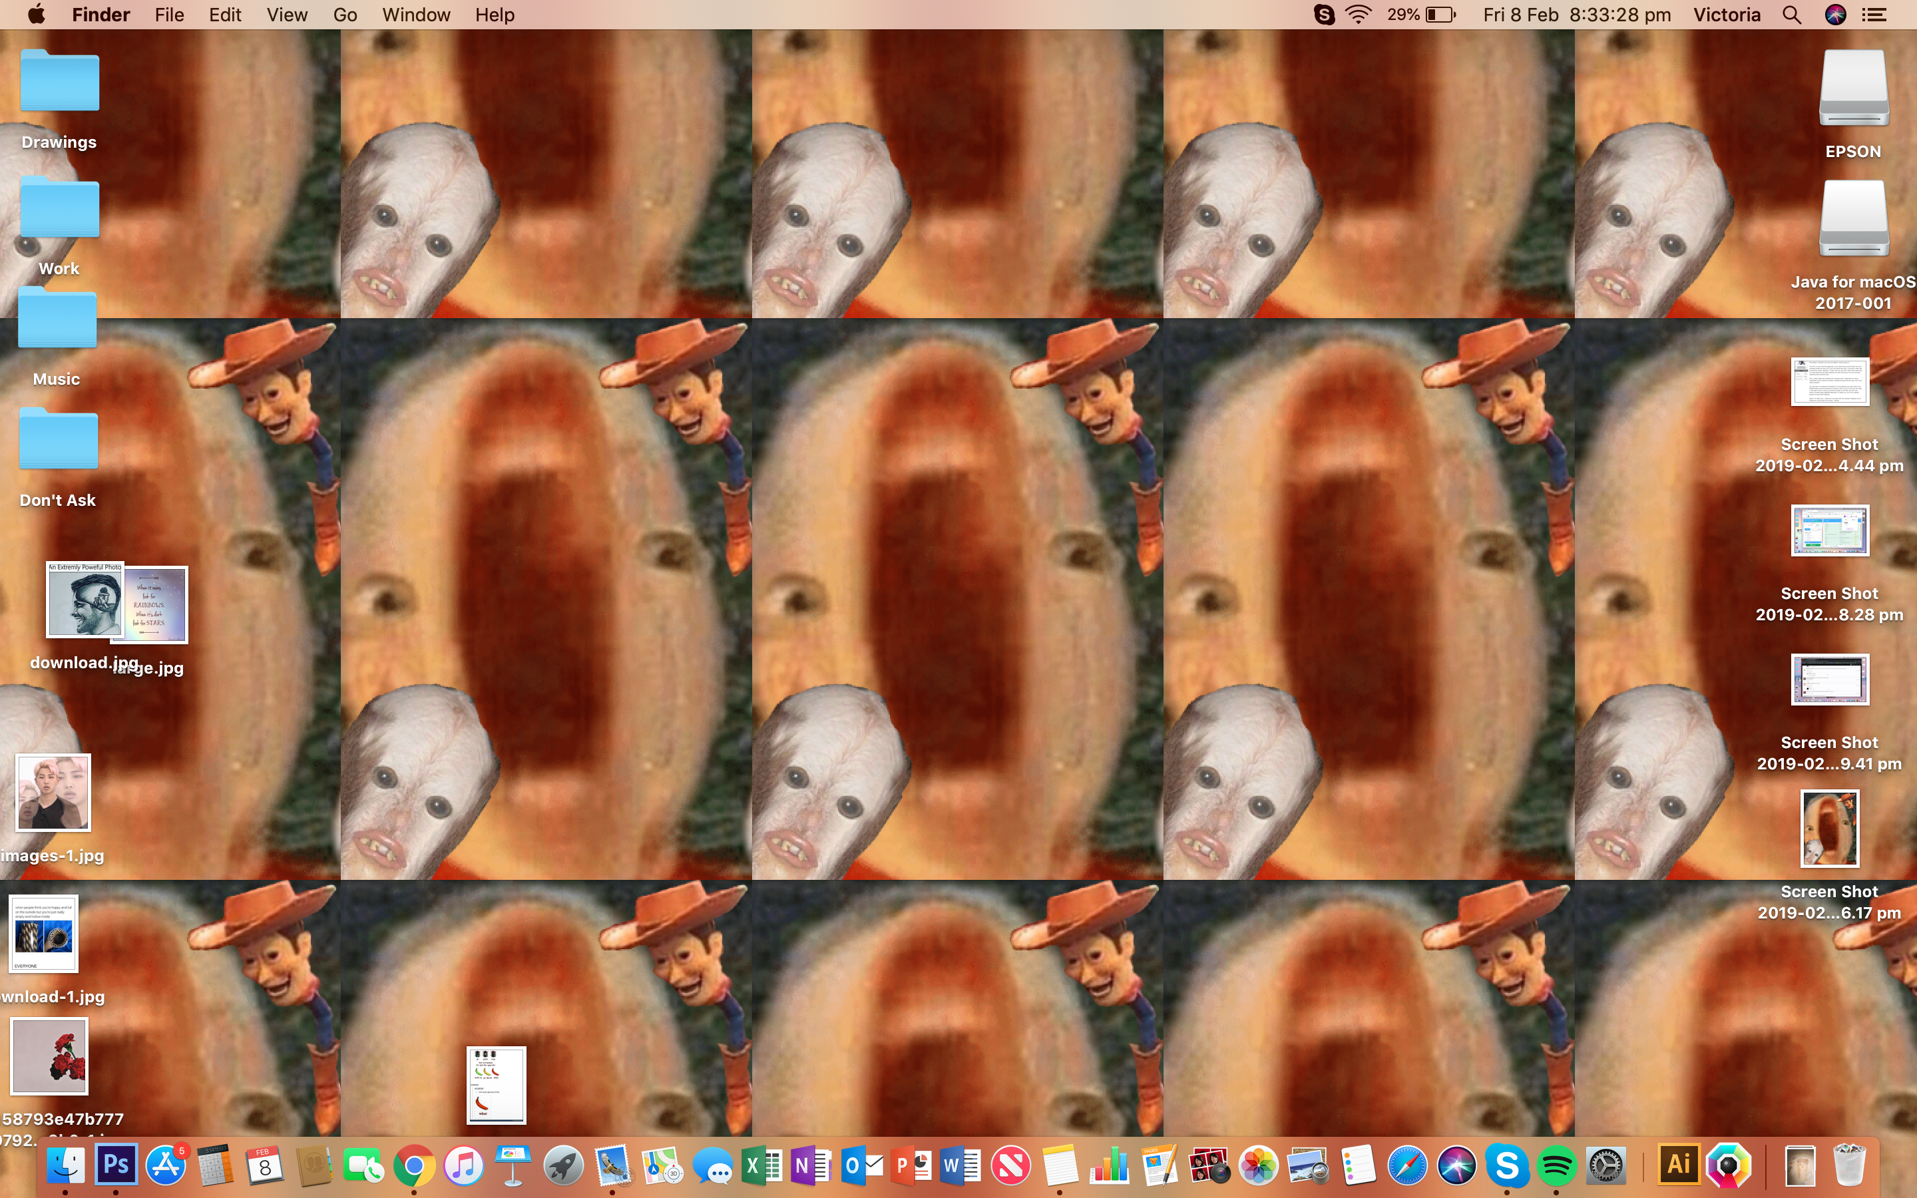This screenshot has width=1917, height=1198.
Task: Select the Work folder on desktop
Action: 59,206
